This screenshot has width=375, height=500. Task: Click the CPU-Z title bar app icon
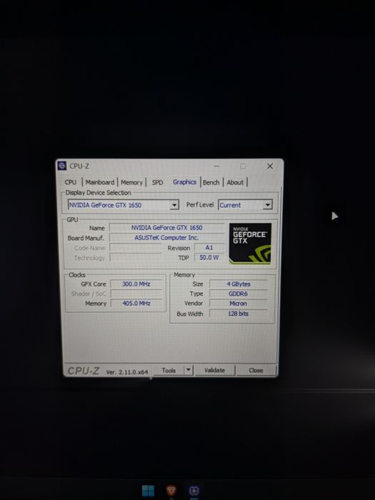click(62, 166)
